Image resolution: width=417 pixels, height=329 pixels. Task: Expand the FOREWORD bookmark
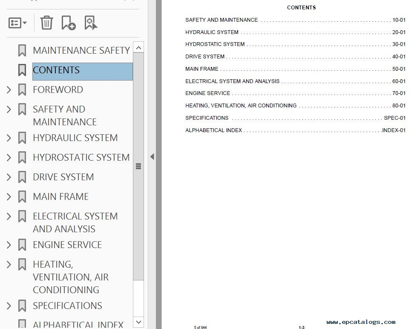[9, 89]
